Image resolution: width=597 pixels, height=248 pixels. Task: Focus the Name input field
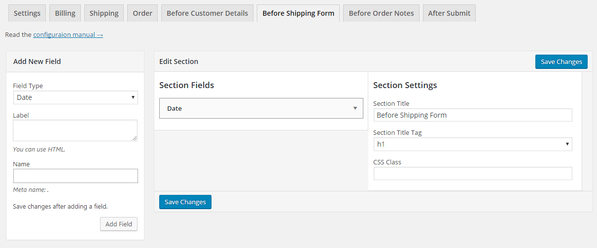click(x=75, y=176)
